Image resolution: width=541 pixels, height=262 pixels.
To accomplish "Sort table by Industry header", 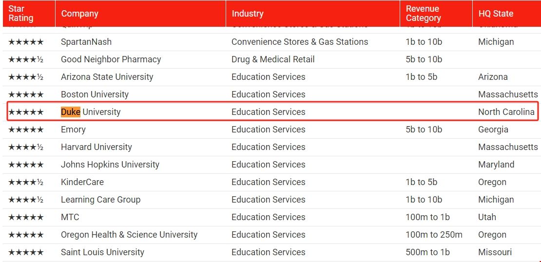I will click(248, 14).
